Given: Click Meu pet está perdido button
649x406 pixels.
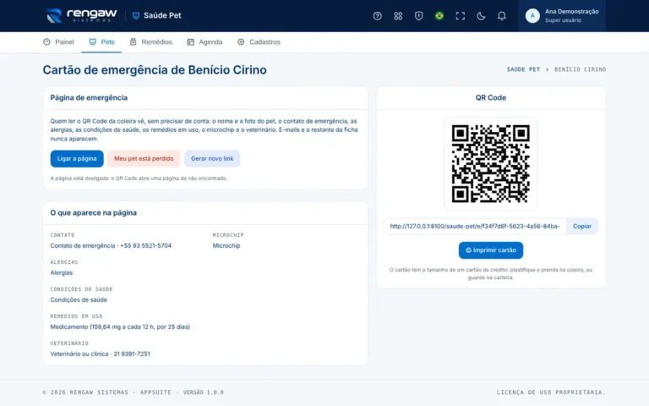Looking at the screenshot, I should pyautogui.click(x=144, y=159).
